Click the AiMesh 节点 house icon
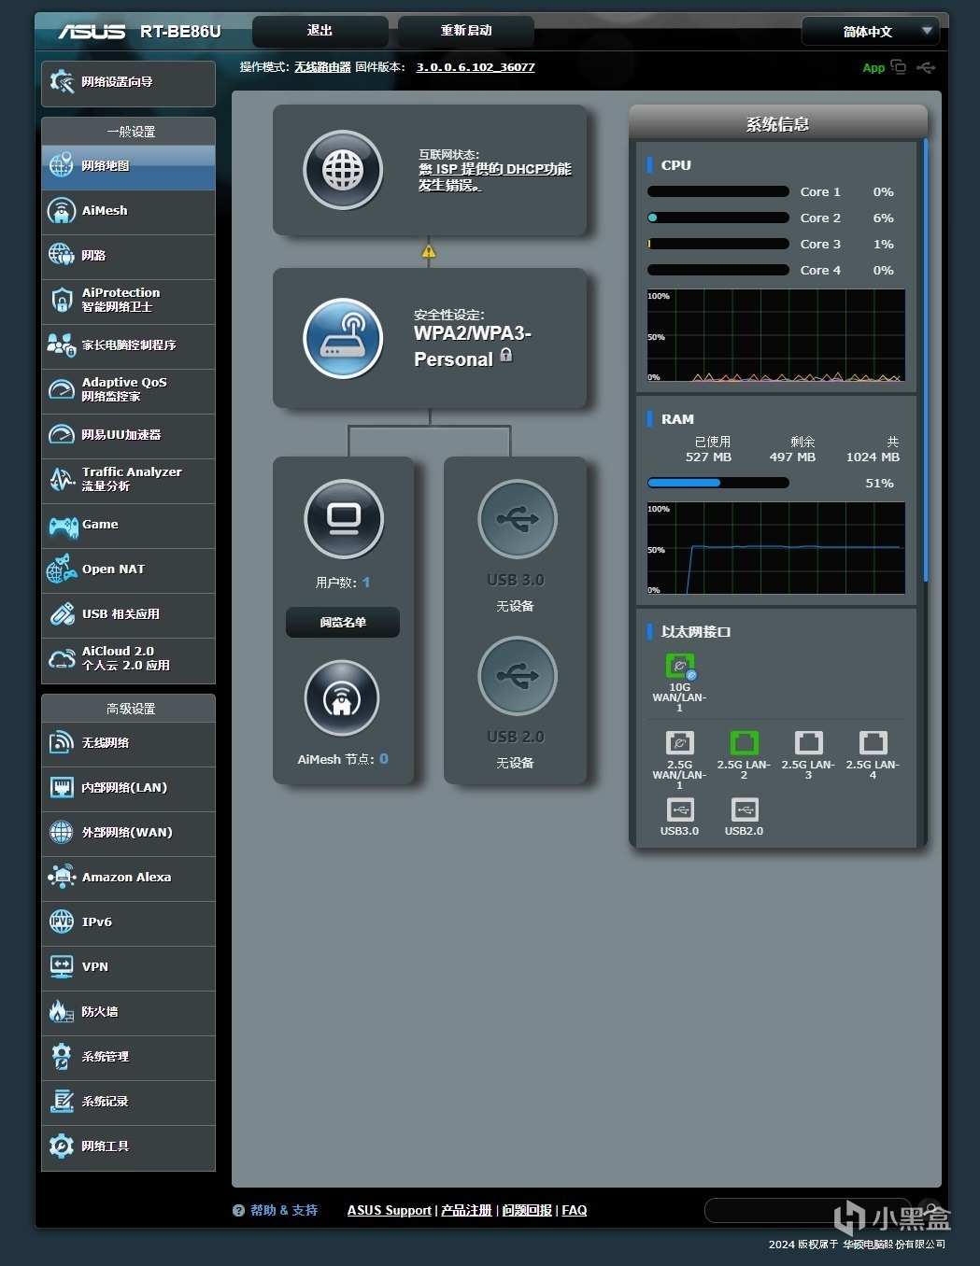The height and width of the screenshot is (1266, 980). (342, 698)
